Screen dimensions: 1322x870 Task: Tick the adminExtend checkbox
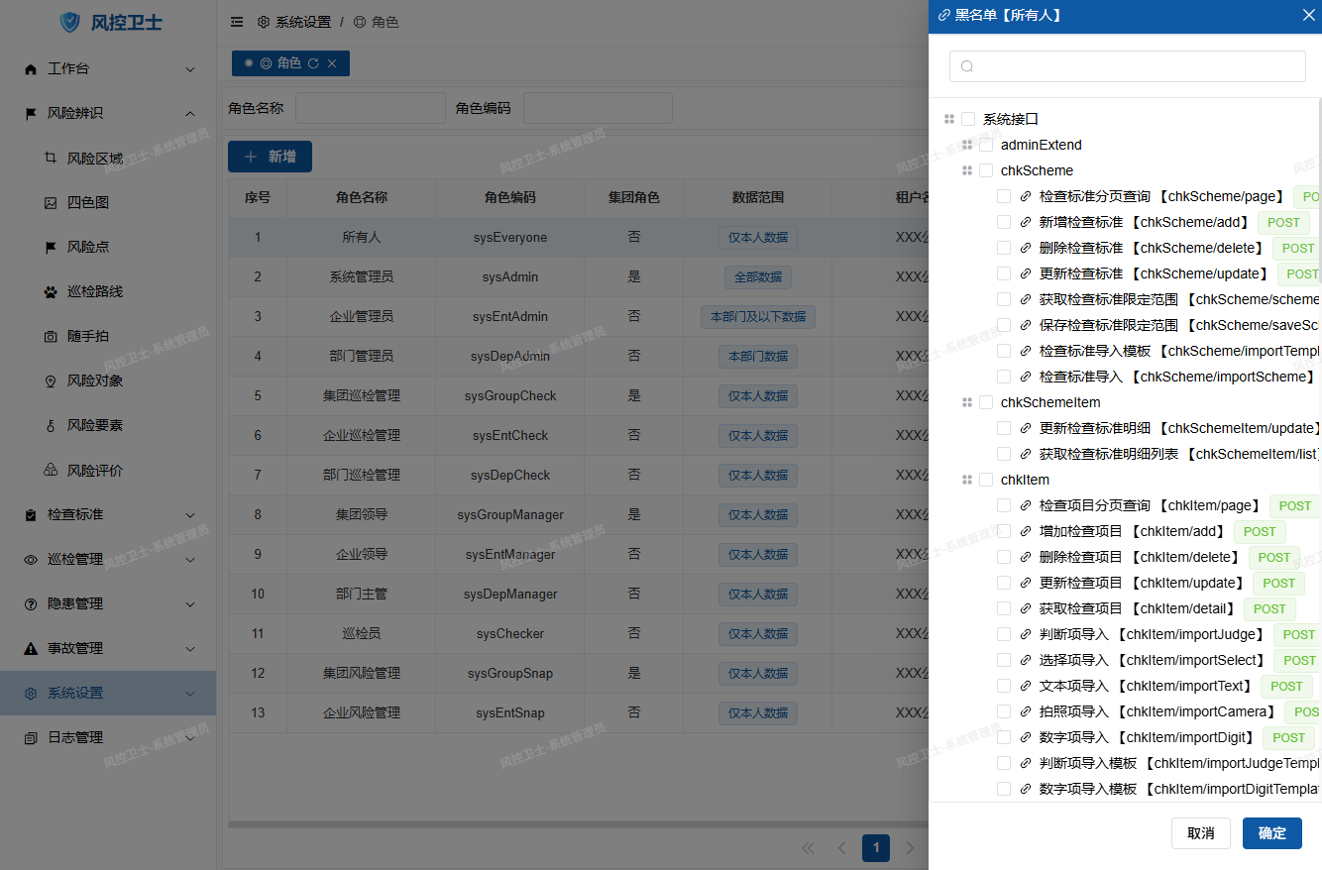986,145
